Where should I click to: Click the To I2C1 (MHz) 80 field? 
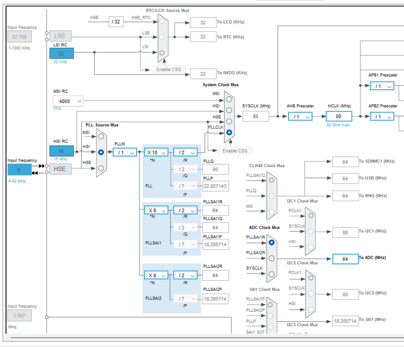(x=345, y=233)
